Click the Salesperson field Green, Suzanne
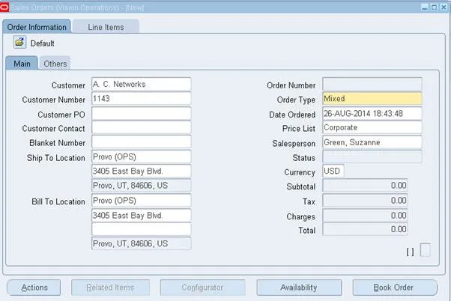 [x=372, y=142]
